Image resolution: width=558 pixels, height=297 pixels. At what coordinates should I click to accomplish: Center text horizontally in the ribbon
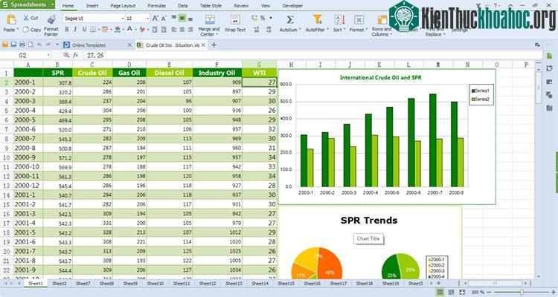point(182,30)
